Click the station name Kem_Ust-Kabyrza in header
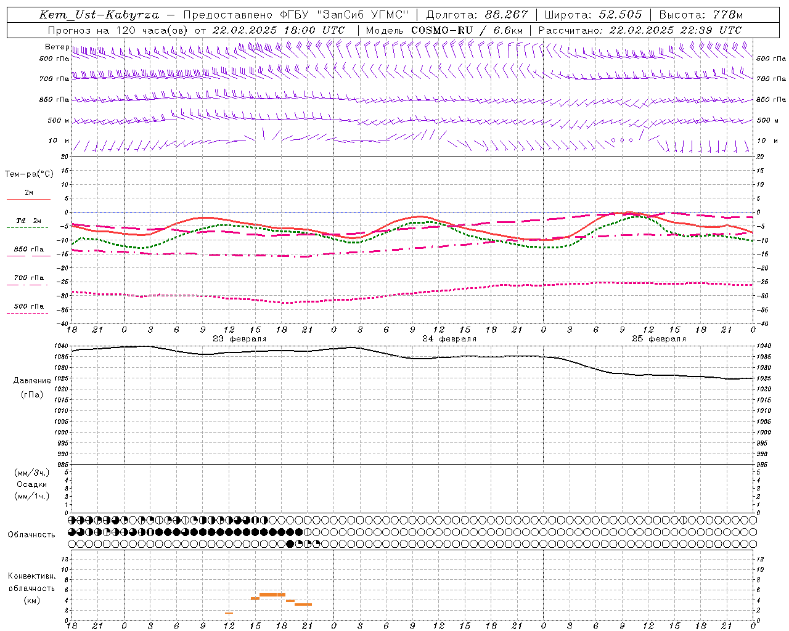789x631 pixels. (99, 15)
